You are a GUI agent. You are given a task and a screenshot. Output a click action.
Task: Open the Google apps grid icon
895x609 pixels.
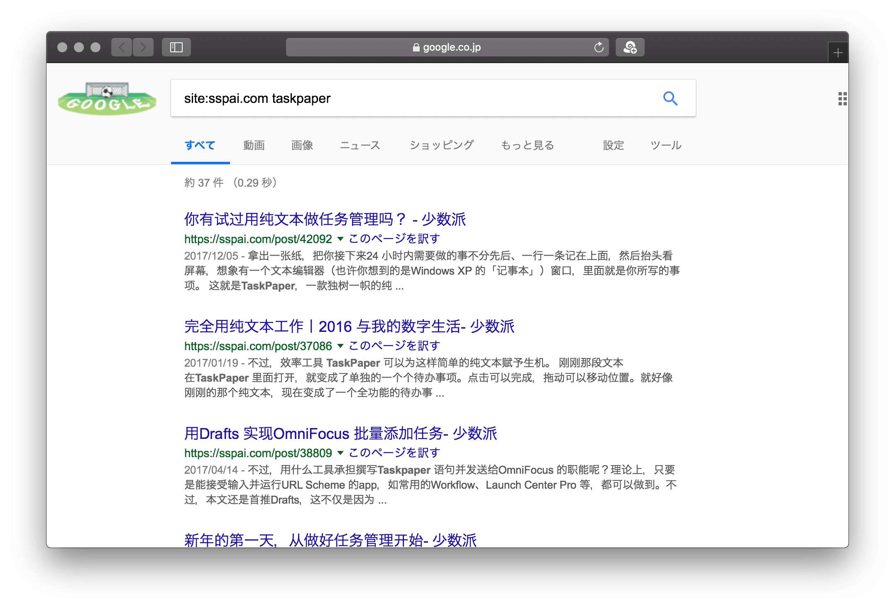[842, 99]
